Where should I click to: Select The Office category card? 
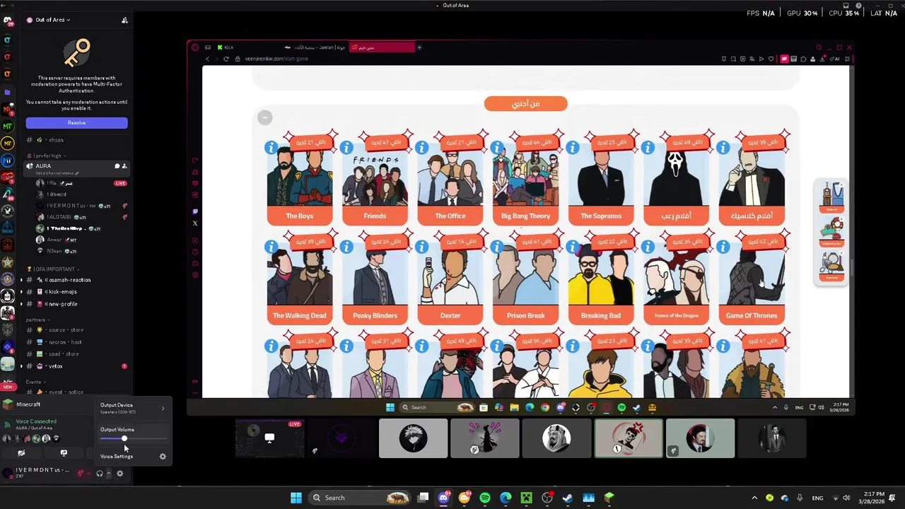(450, 178)
